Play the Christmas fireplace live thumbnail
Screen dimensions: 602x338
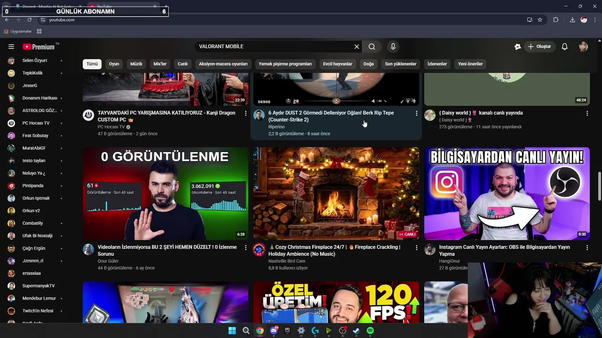point(336,193)
